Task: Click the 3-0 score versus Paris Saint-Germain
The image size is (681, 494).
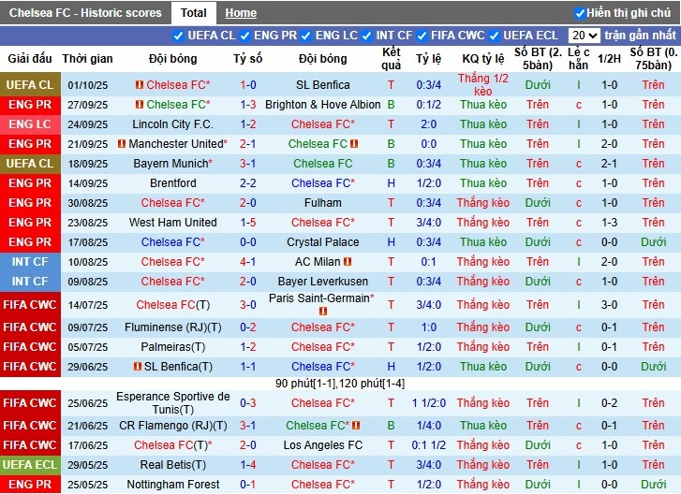Action: pos(248,305)
